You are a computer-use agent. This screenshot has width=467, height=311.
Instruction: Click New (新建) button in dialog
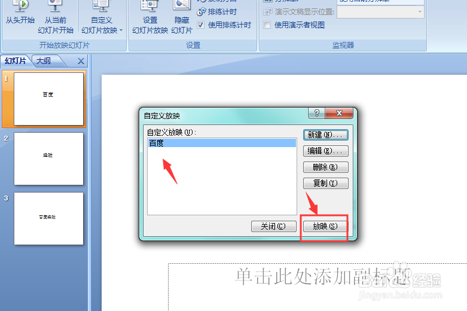pos(325,135)
